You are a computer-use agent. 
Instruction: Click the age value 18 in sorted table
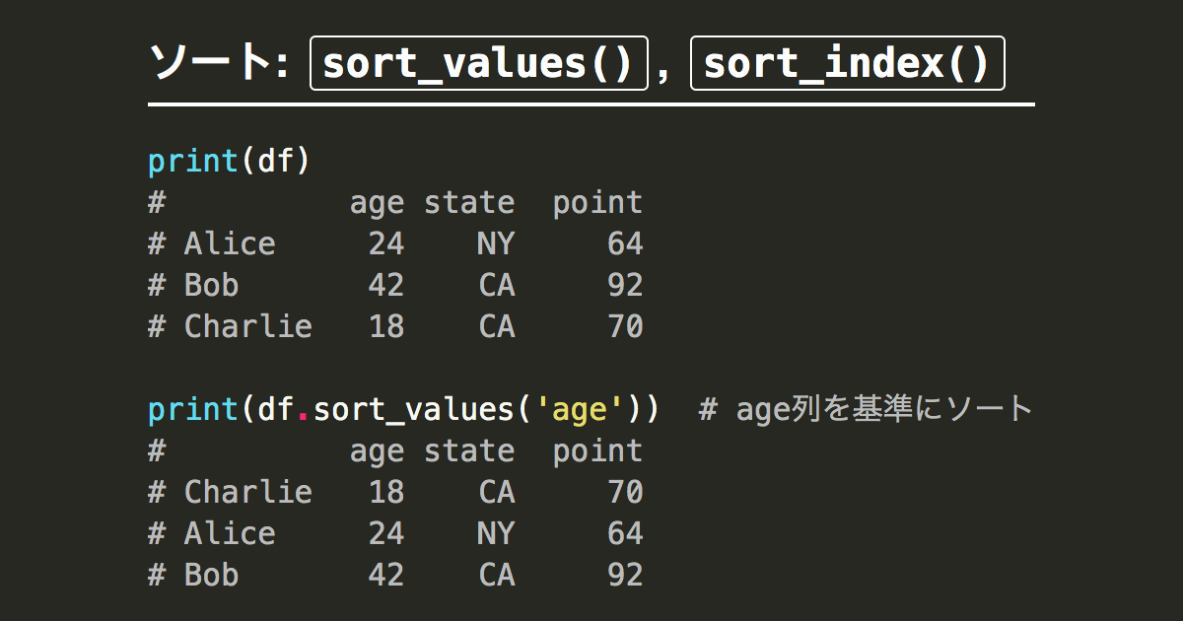(x=386, y=492)
